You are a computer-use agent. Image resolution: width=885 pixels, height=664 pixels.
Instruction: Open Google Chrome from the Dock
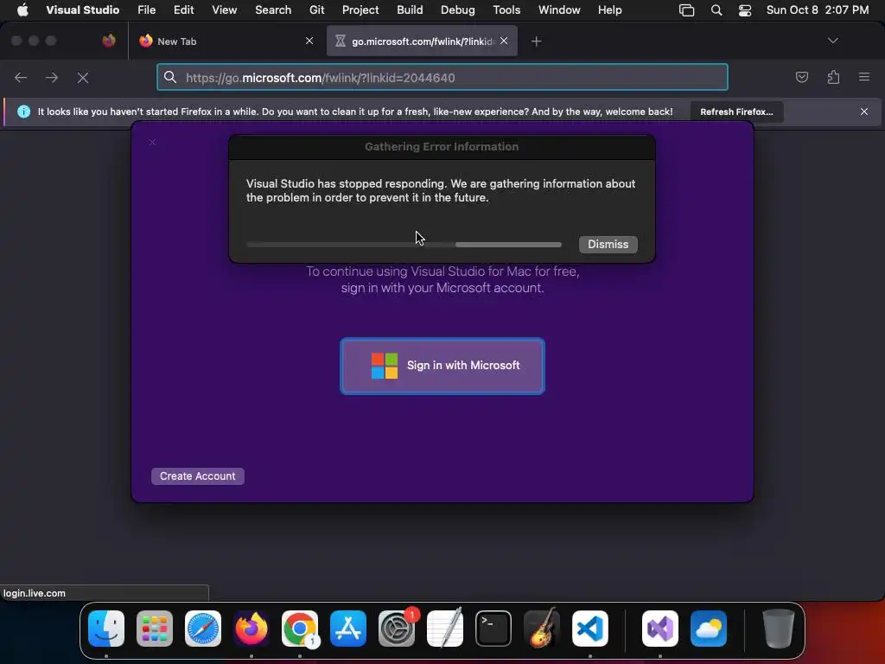[x=300, y=629]
